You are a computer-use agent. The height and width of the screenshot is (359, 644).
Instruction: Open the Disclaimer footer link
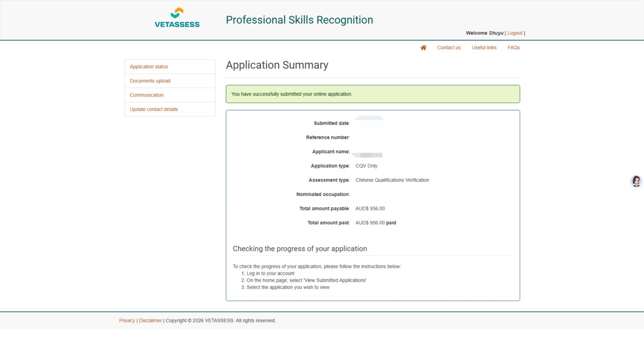[x=150, y=321]
